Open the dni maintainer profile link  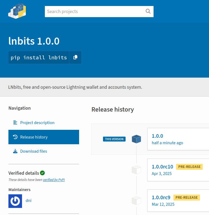[29, 201]
